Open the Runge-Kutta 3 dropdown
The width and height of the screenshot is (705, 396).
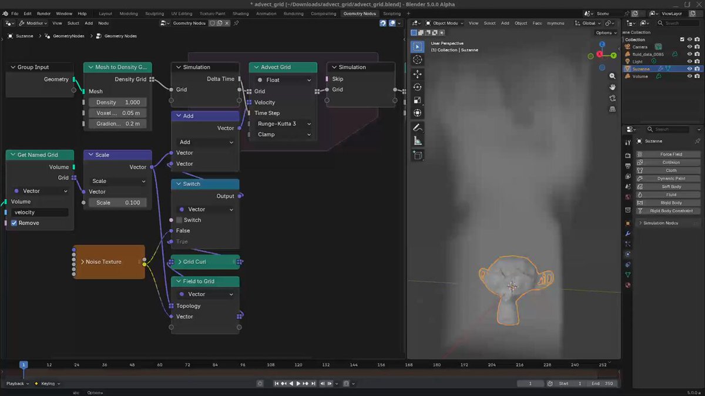284,123
